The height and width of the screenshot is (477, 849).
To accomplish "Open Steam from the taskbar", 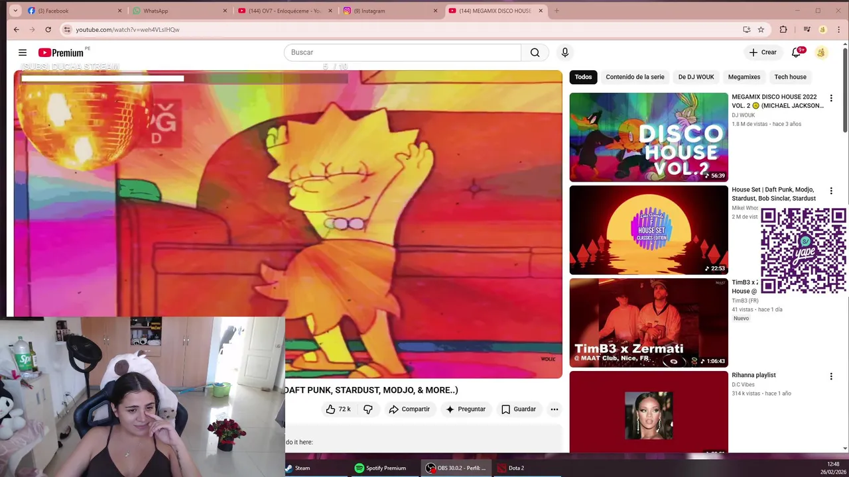I will 298,468.
